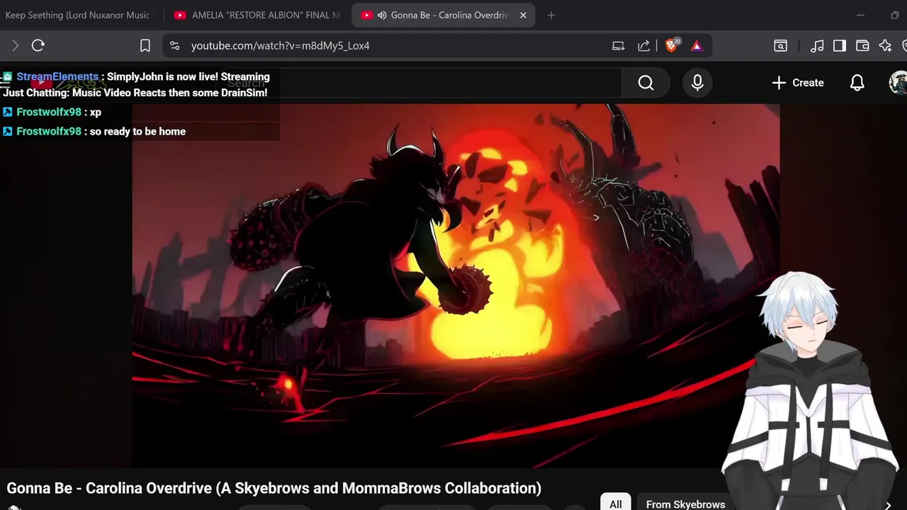Screen dimensions: 907x510
Task: Toggle the browser sidebar panel icon
Action: pyautogui.click(x=840, y=45)
